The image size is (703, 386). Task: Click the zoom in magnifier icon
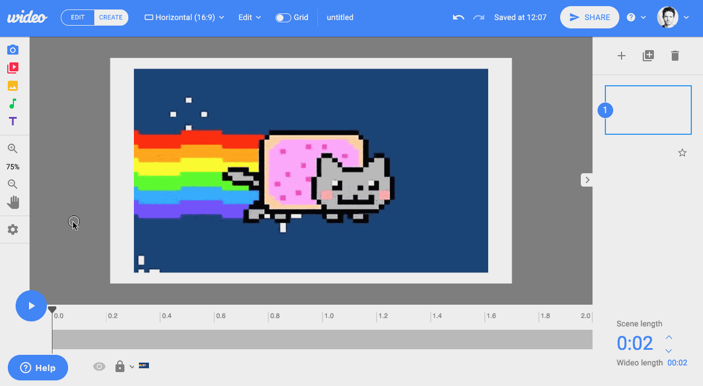(x=12, y=149)
